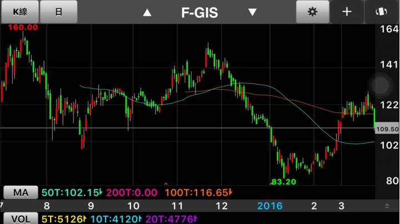This screenshot has width=400, height=224.
Task: Tap the 109.50 current price label
Action: [x=387, y=129]
